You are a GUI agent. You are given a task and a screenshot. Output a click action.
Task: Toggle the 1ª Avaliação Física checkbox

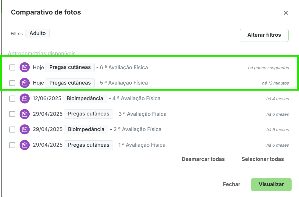pyautogui.click(x=12, y=145)
